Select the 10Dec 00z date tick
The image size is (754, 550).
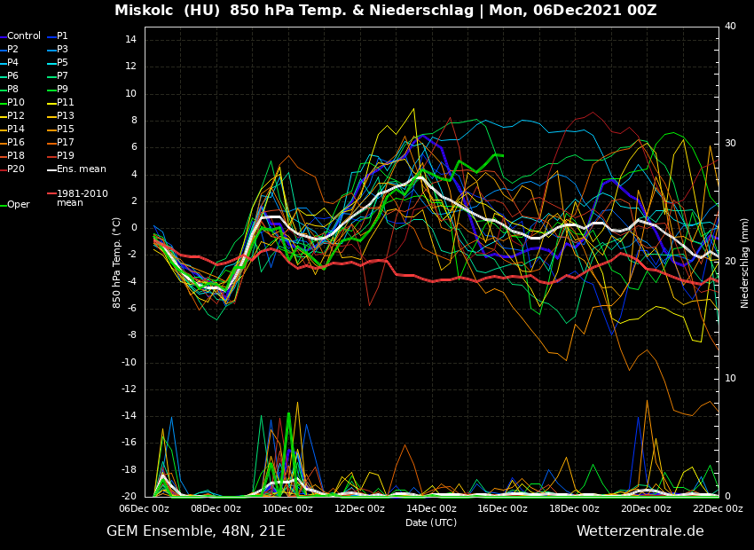pyautogui.click(x=287, y=508)
